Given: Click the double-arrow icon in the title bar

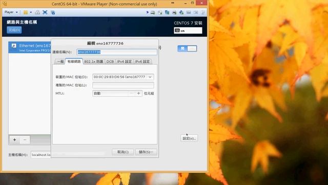Looking at the screenshot, I should [x=173, y=3].
